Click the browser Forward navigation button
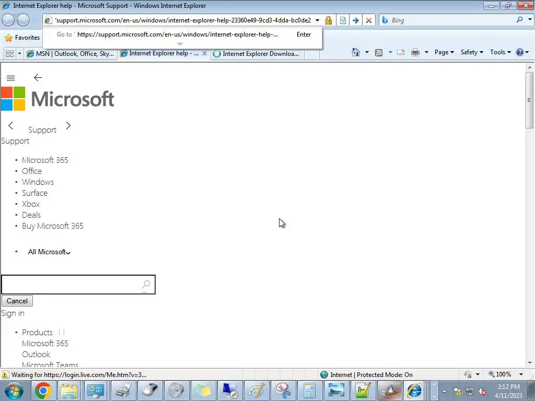The width and height of the screenshot is (535, 401). click(23, 20)
